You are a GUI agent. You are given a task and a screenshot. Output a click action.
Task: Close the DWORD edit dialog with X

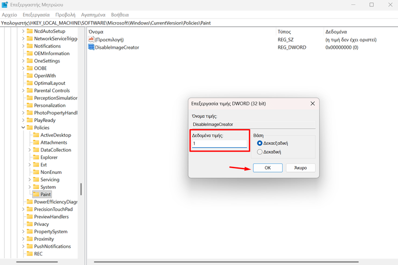click(x=313, y=103)
